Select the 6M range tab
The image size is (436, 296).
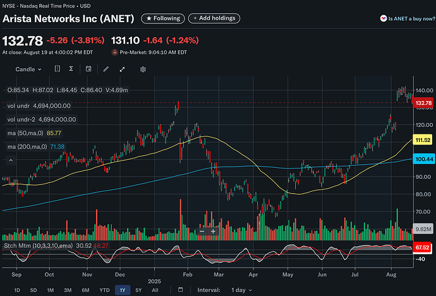point(85,290)
